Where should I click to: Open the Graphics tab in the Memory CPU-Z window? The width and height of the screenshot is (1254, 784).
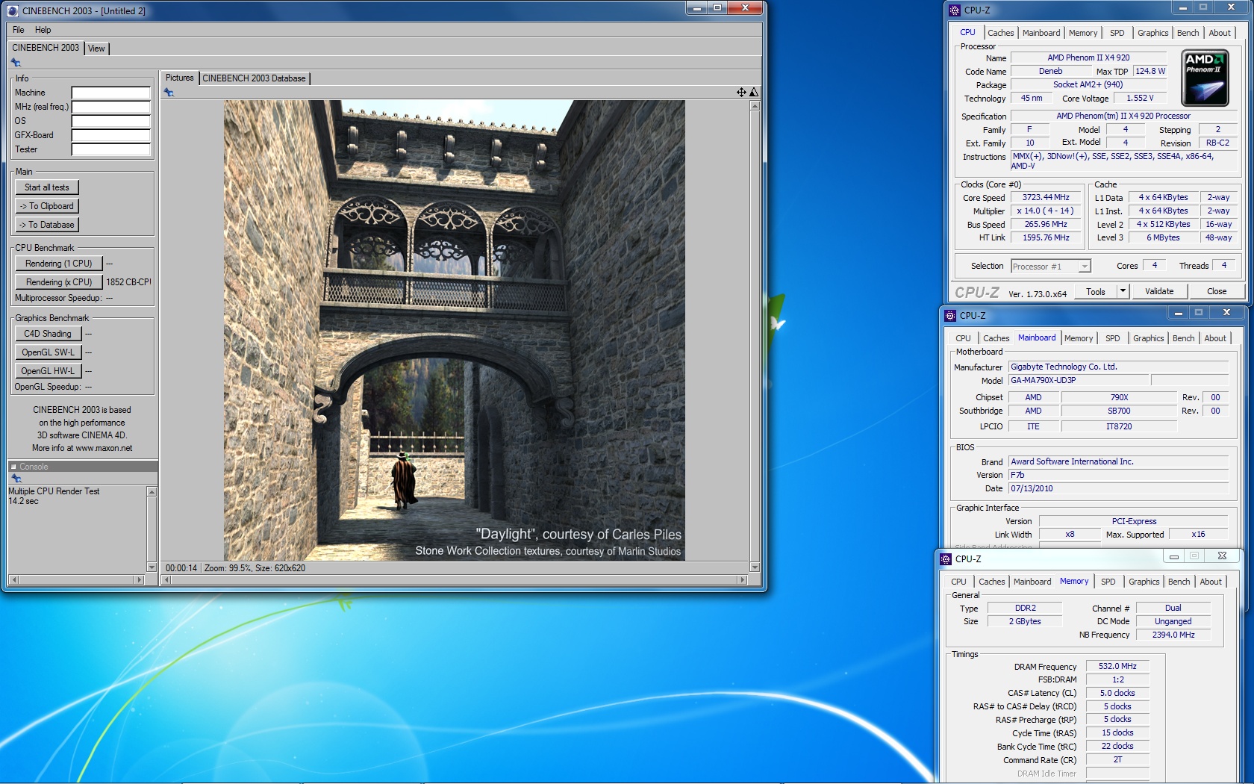1144,582
